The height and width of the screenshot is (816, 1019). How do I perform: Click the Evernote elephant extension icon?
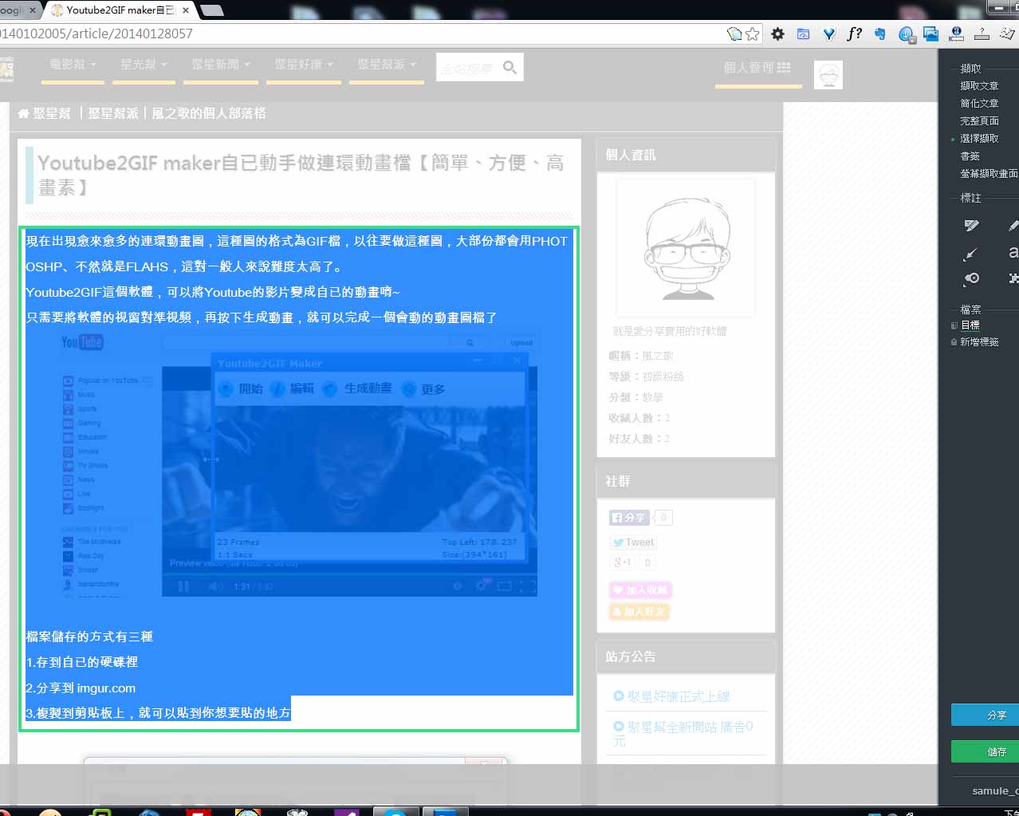click(879, 34)
